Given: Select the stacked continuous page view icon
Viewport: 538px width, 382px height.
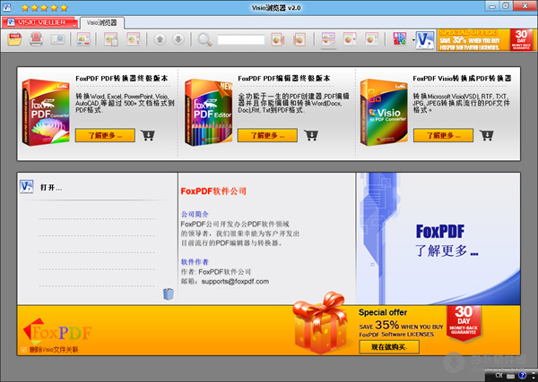Looking at the screenshot, I should pyautogui.click(x=328, y=39).
